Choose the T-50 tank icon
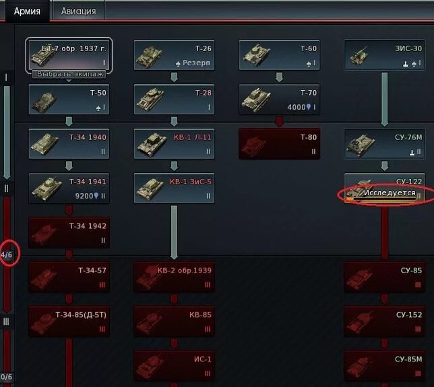Viewport: 434px width, 387px height. point(44,102)
